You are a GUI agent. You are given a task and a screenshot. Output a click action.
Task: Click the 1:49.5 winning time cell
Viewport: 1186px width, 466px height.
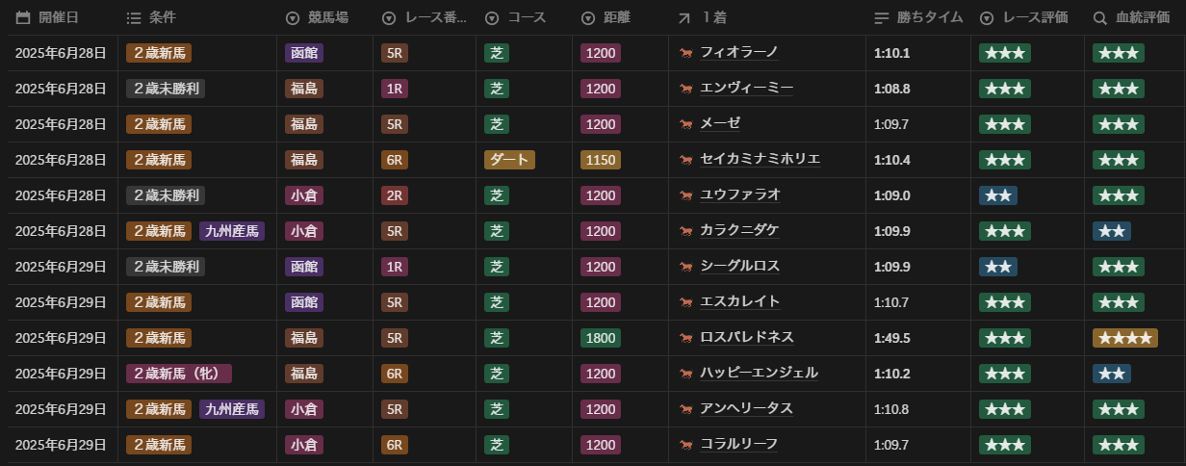click(x=891, y=338)
